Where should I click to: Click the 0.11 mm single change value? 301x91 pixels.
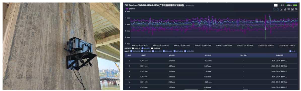208,77
